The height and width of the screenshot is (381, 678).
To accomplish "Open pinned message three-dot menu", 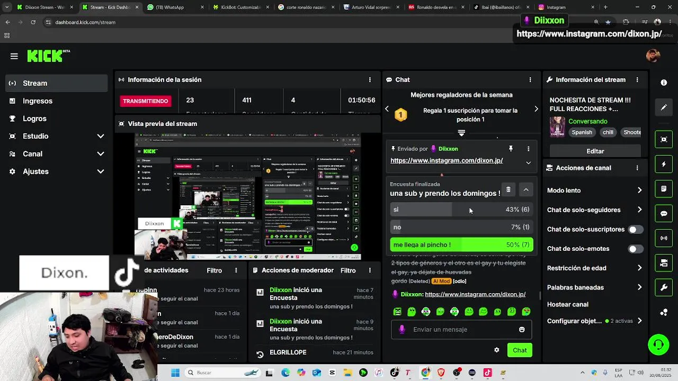I will pos(528,149).
